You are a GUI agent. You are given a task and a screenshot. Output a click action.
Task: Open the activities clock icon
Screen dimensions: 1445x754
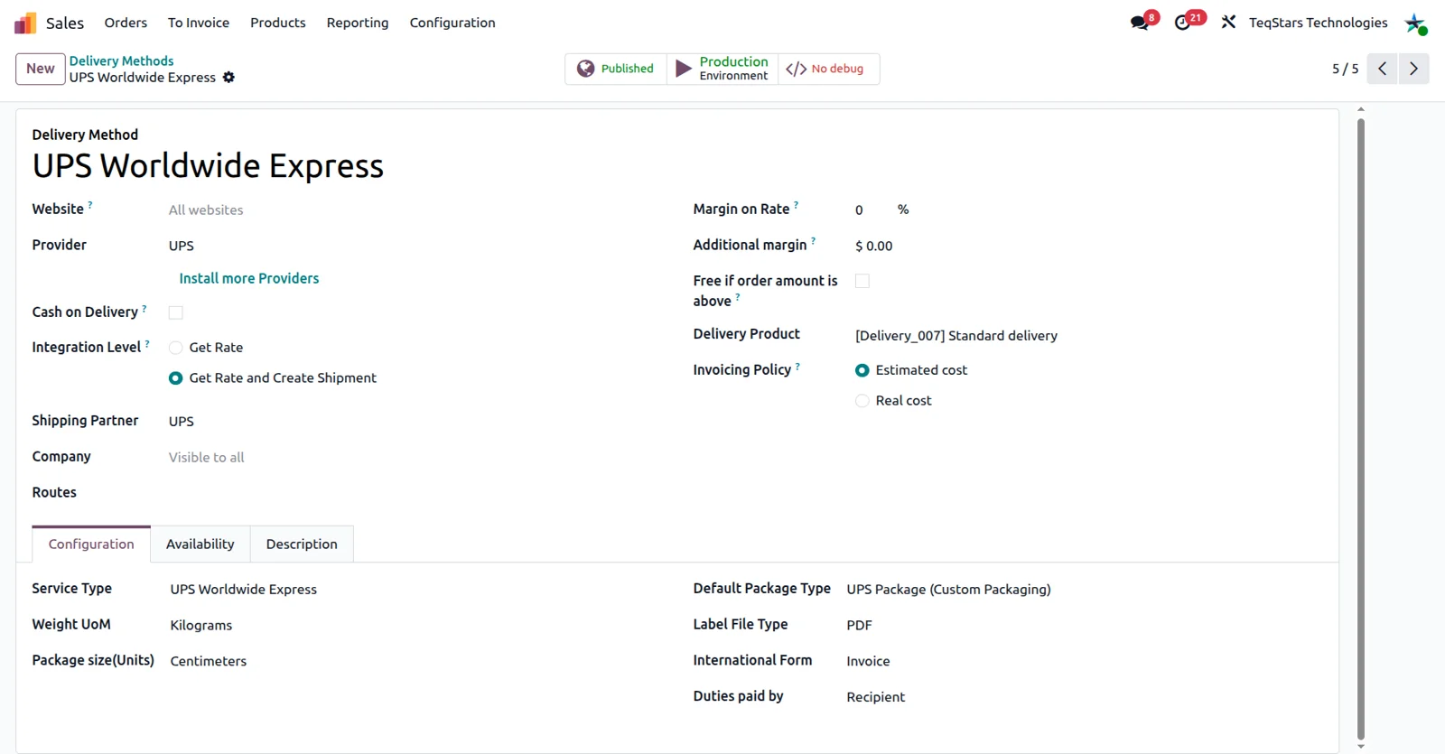[x=1182, y=23]
